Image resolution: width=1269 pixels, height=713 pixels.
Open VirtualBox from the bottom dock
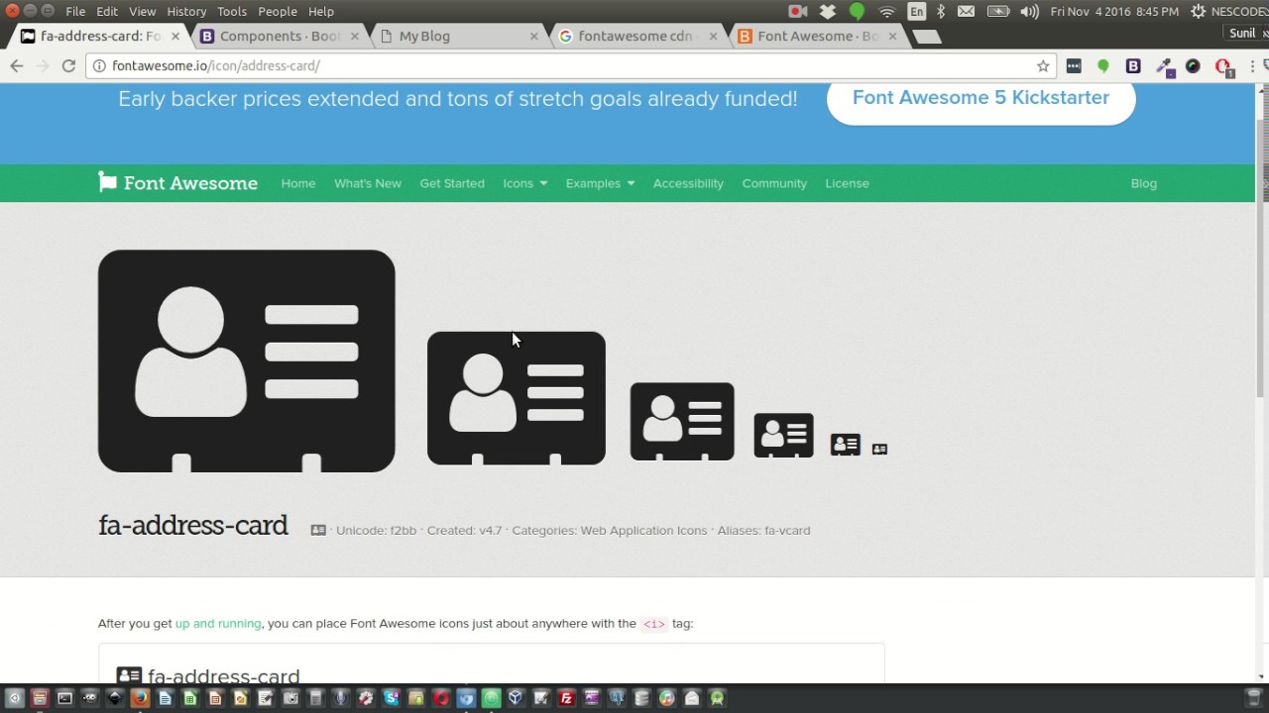[x=516, y=698]
